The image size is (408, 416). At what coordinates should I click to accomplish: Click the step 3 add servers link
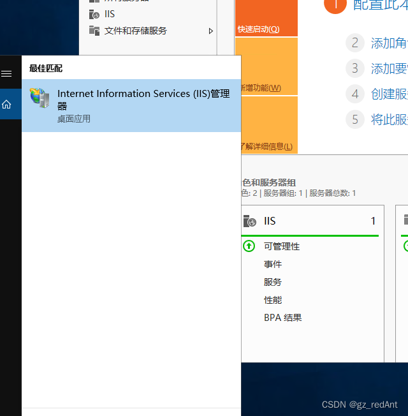click(x=389, y=68)
